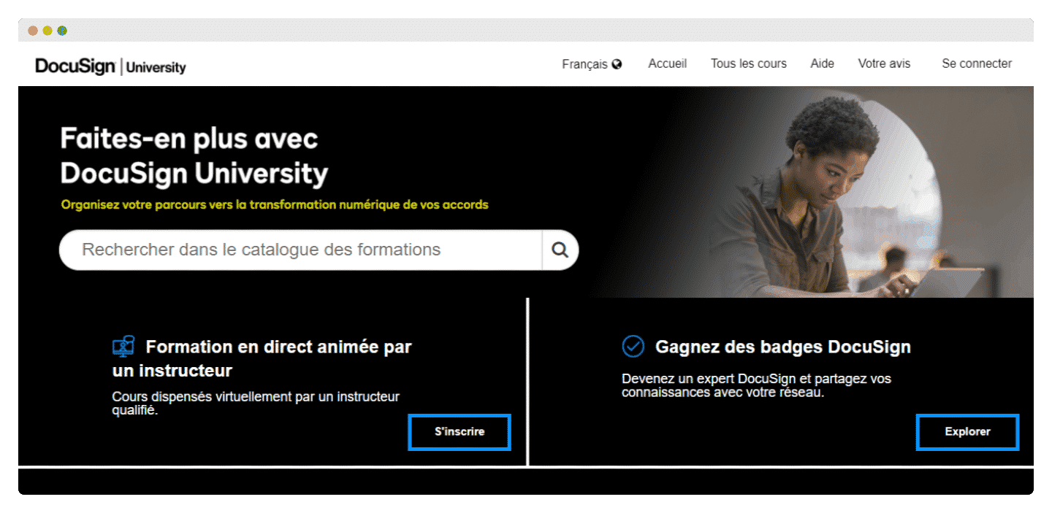Click the search magnifier icon
The image size is (1052, 513).
tap(560, 250)
